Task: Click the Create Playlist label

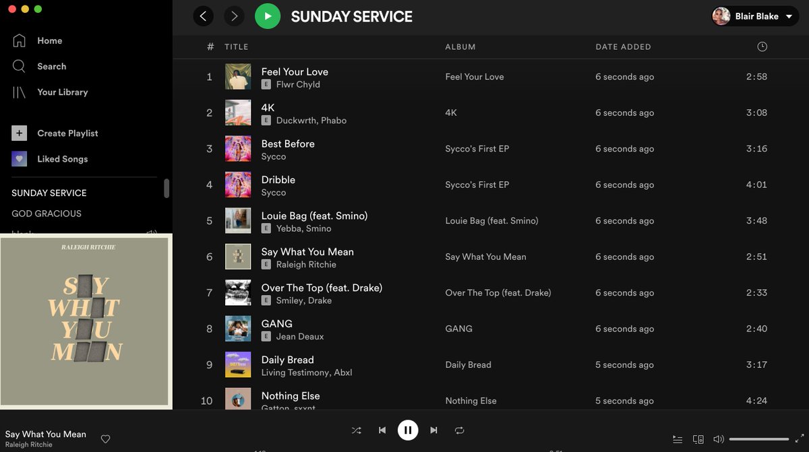Action: click(68, 133)
